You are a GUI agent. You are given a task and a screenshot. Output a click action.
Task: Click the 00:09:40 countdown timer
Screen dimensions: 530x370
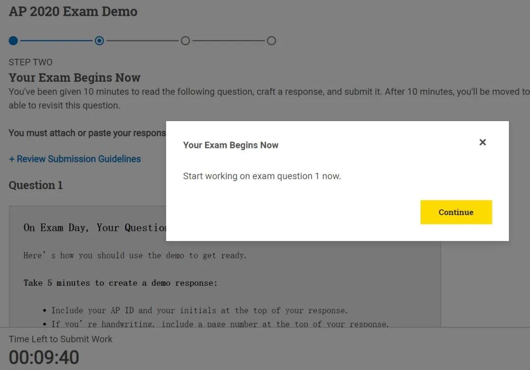(44, 357)
